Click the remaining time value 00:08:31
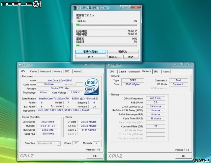The width and height of the screenshot is (211, 163). (x=133, y=34)
